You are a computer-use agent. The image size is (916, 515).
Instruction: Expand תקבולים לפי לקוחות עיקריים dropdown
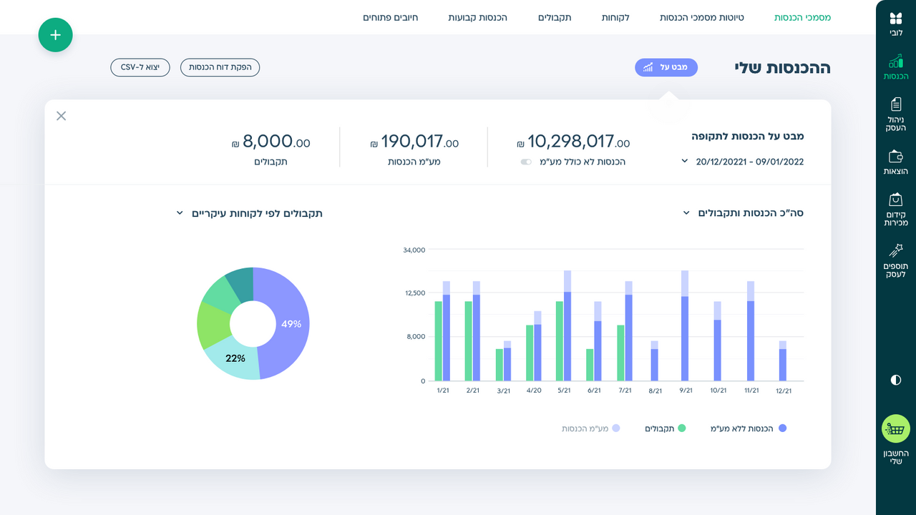pos(180,213)
